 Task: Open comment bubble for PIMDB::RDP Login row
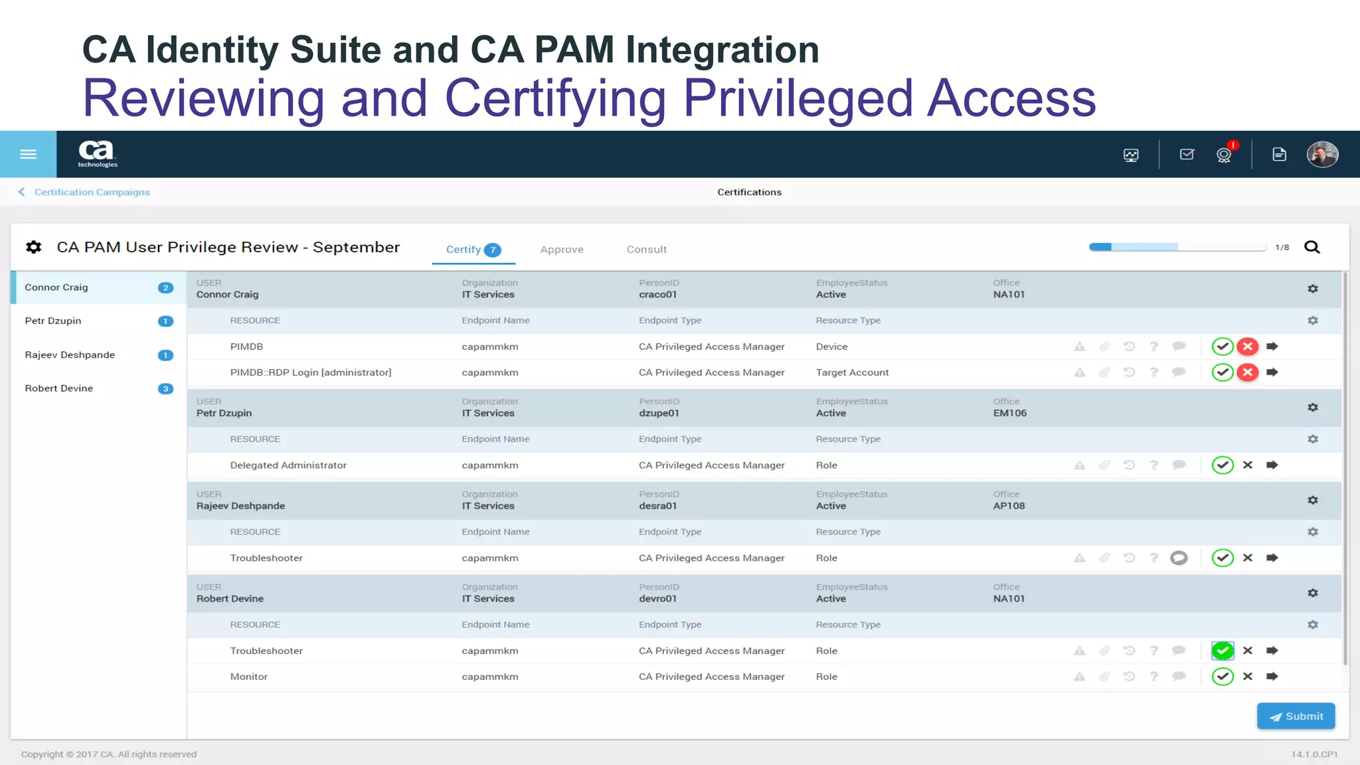point(1179,373)
